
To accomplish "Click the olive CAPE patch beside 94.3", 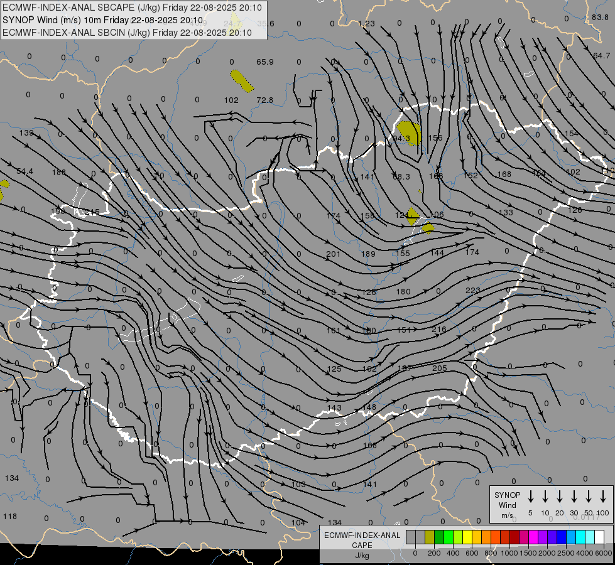I will tap(409, 132).
